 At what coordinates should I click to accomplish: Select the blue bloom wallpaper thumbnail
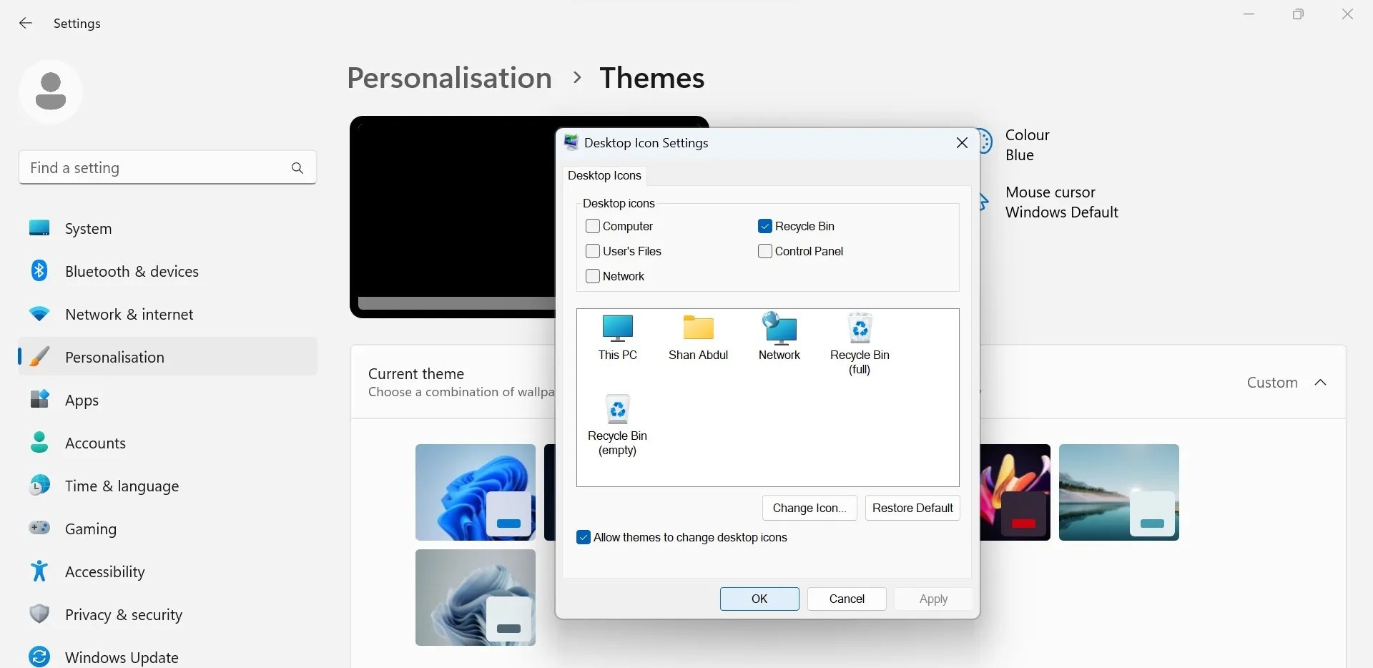coord(475,492)
